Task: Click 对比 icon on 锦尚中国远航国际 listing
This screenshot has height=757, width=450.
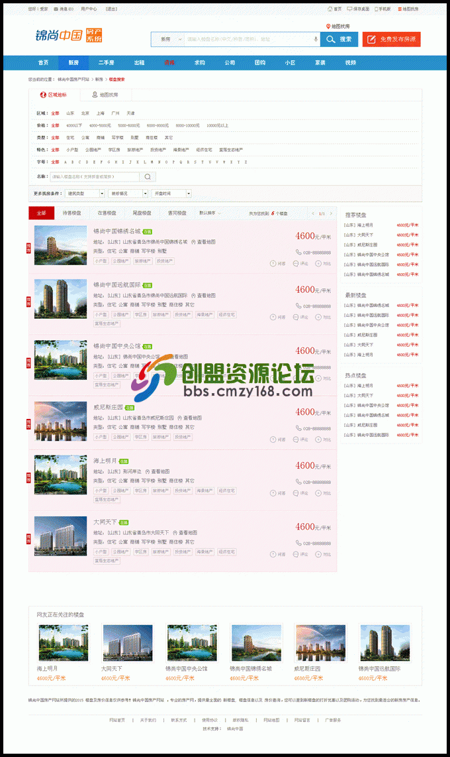Action: pyautogui.click(x=318, y=318)
